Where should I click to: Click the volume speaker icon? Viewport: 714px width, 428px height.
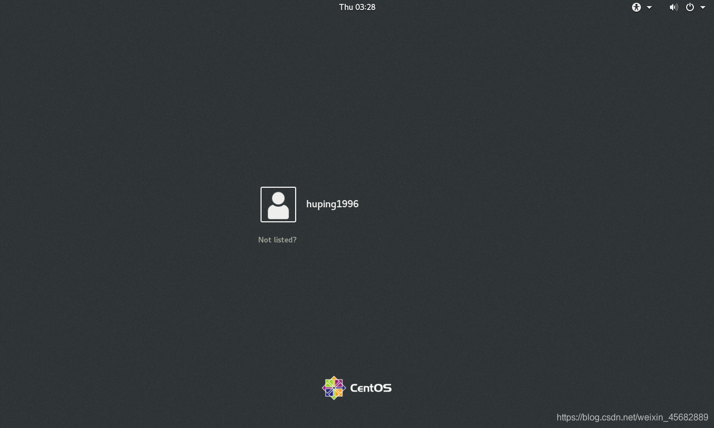coord(674,7)
